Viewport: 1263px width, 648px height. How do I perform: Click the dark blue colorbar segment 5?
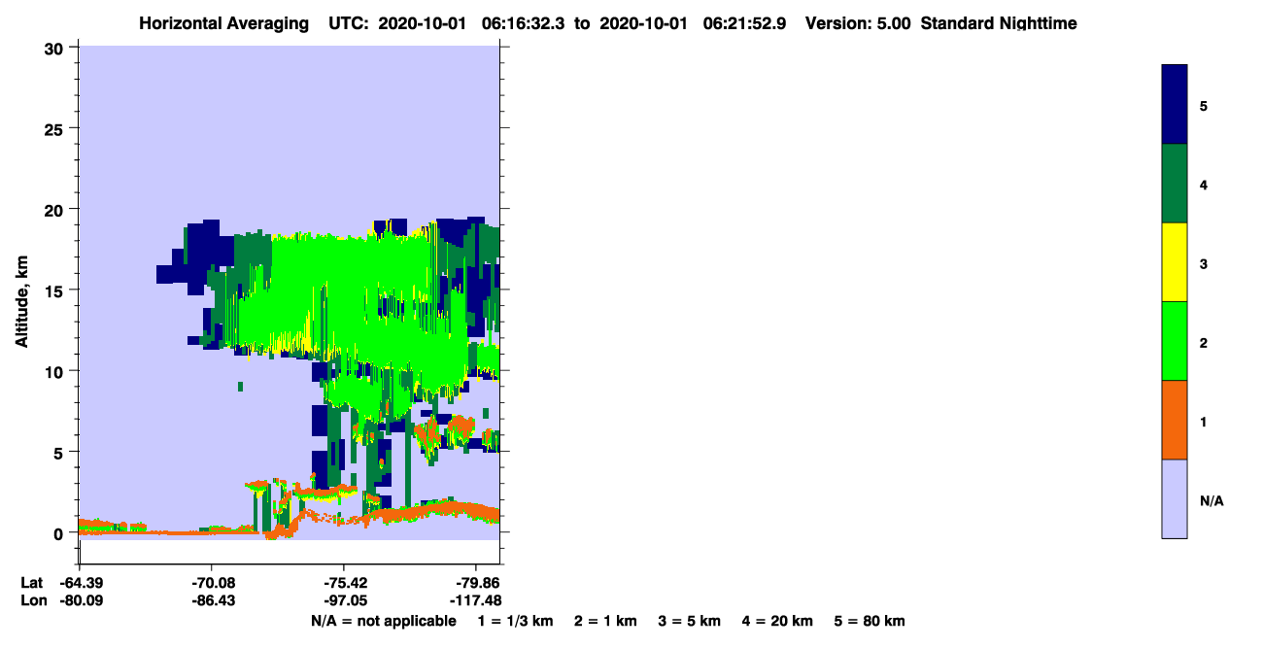pos(1175,104)
